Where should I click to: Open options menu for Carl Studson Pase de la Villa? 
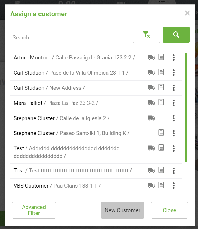[x=173, y=73]
